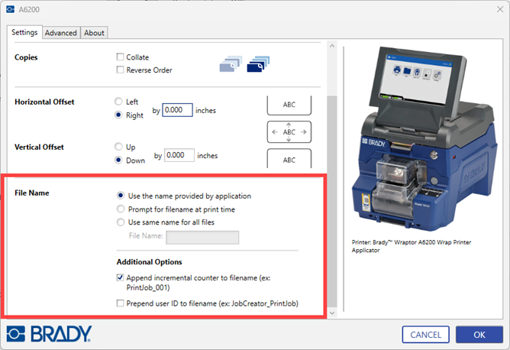
Task: Enable the Collate checkbox
Action: coord(120,57)
